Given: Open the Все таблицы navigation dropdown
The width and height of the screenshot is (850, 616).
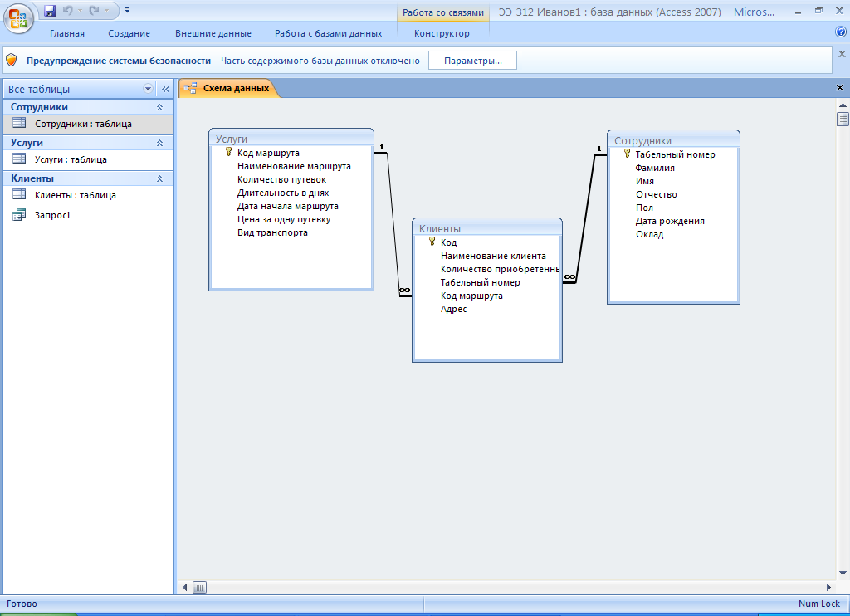Looking at the screenshot, I should pos(148,89).
